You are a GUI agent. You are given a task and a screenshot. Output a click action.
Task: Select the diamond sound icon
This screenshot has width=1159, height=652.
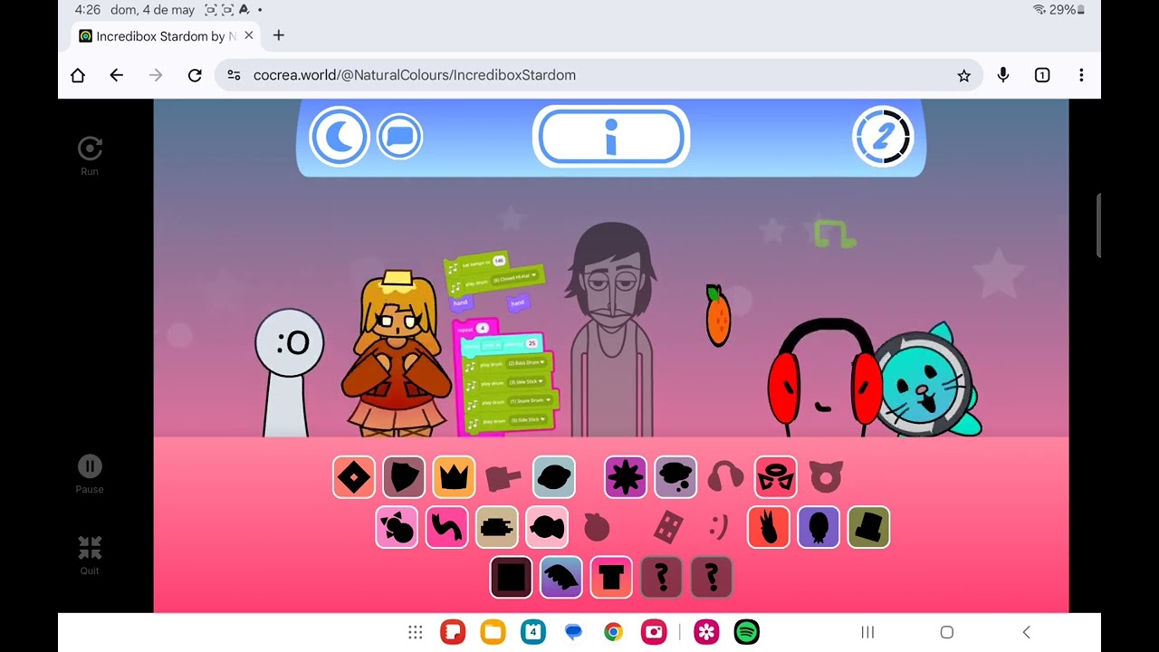tap(354, 477)
